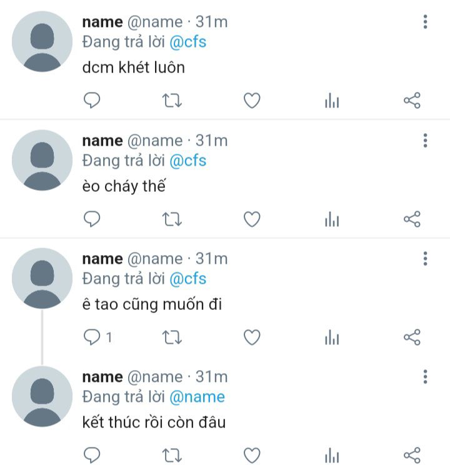Screen dimensions: 450x465
Task: Share the "èo cháy thế" tweet
Action: [412, 219]
